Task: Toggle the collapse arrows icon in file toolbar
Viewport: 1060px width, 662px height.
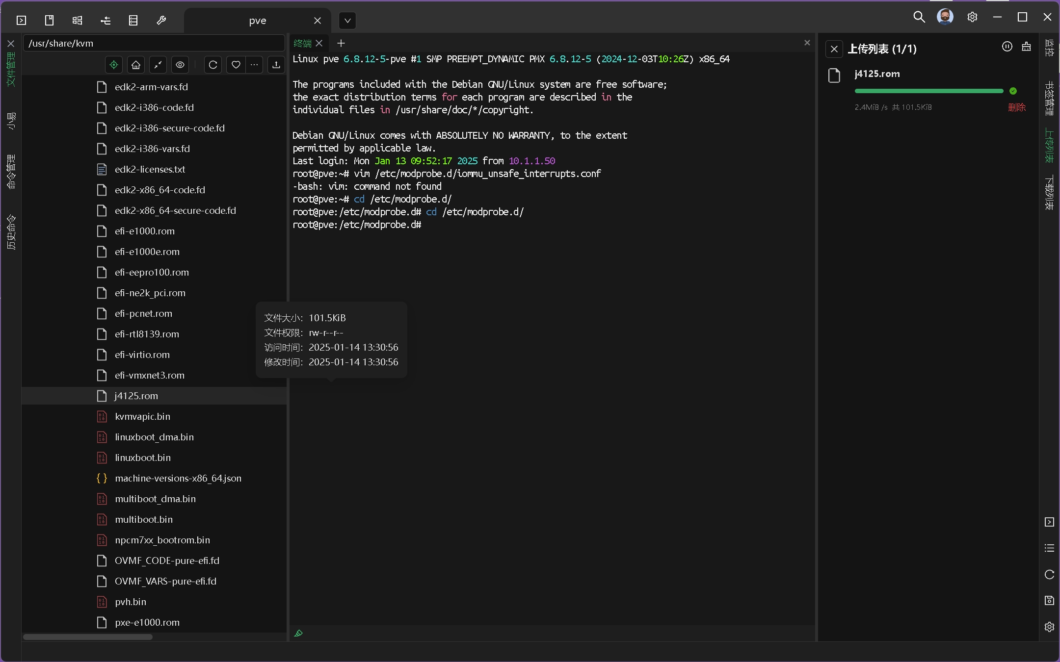Action: [x=158, y=65]
